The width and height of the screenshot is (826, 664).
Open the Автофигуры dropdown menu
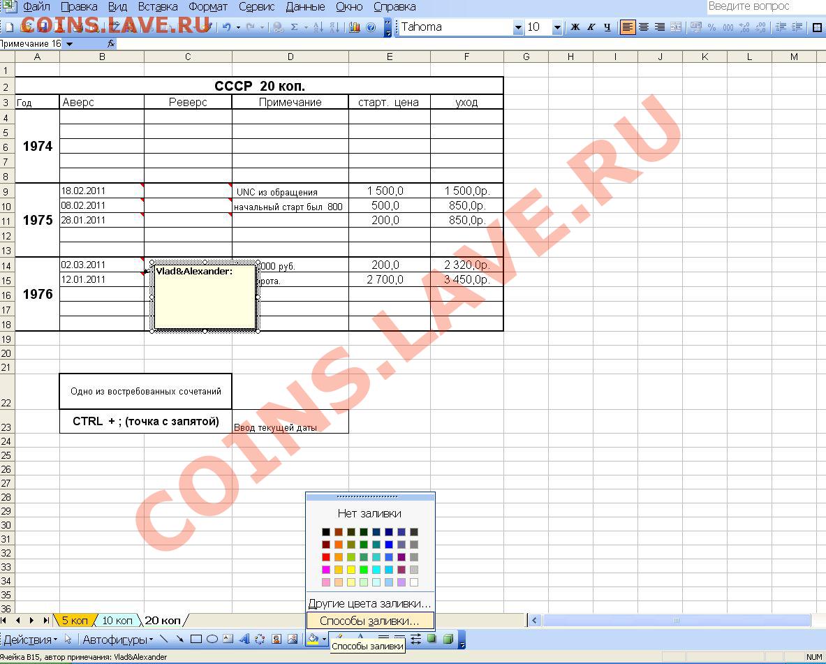click(117, 640)
